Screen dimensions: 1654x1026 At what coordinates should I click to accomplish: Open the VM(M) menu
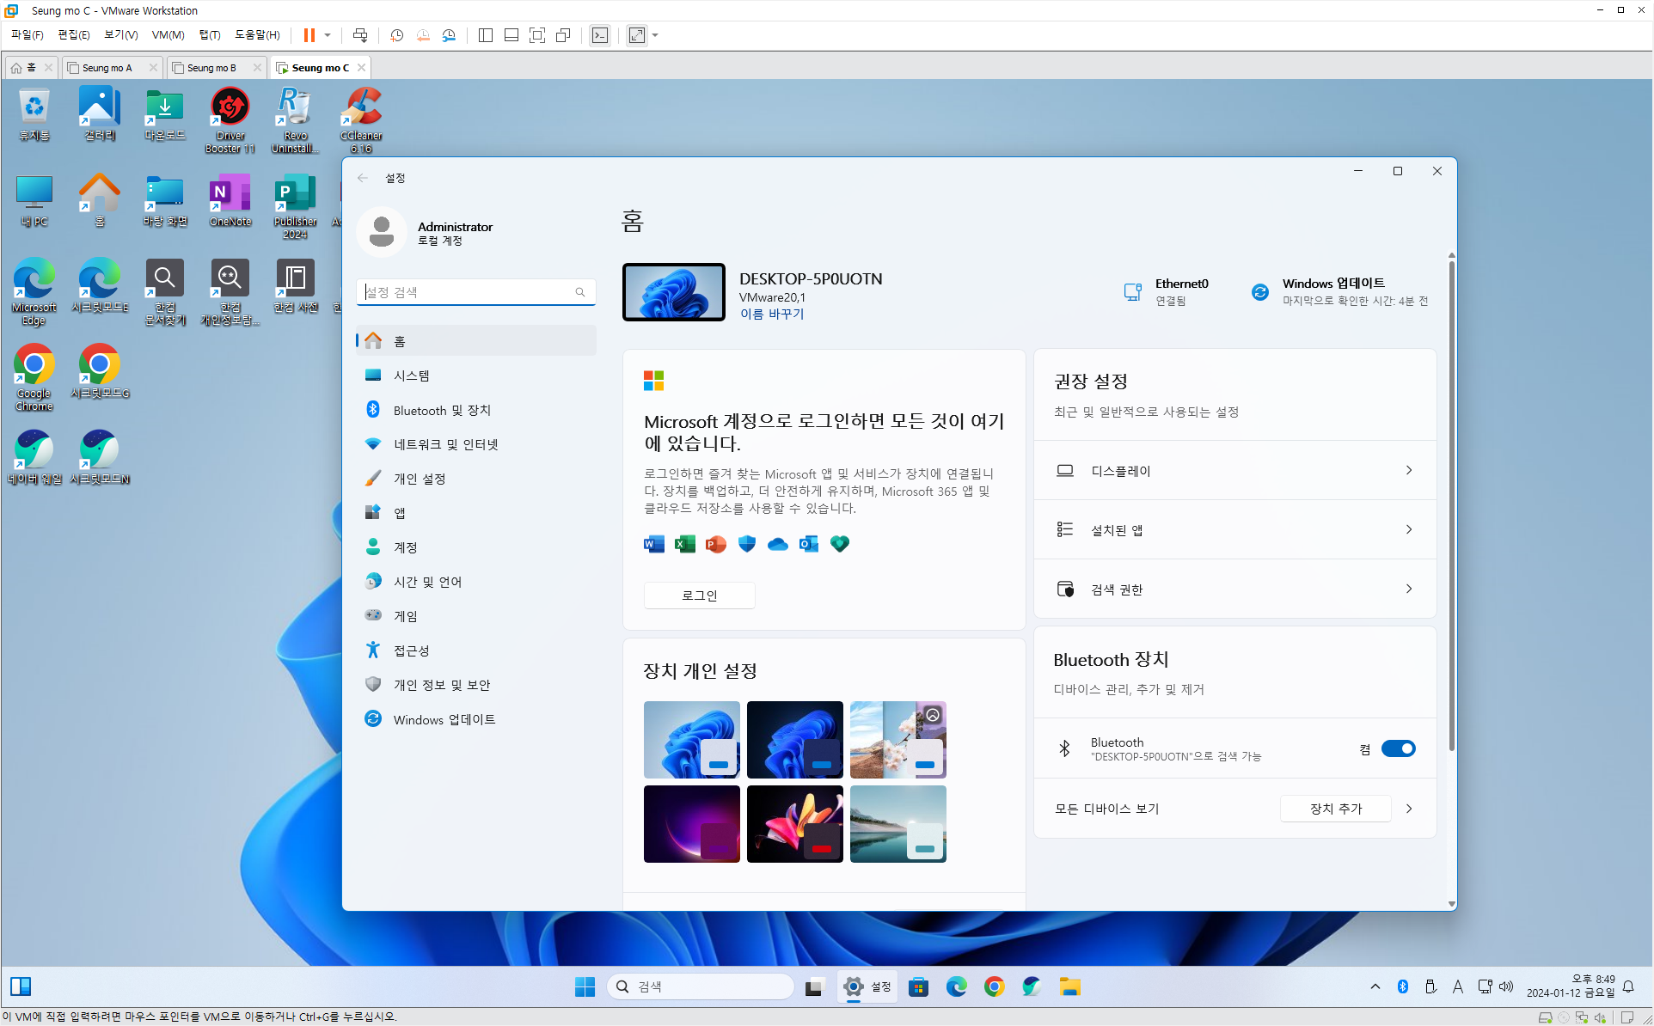coord(168,35)
